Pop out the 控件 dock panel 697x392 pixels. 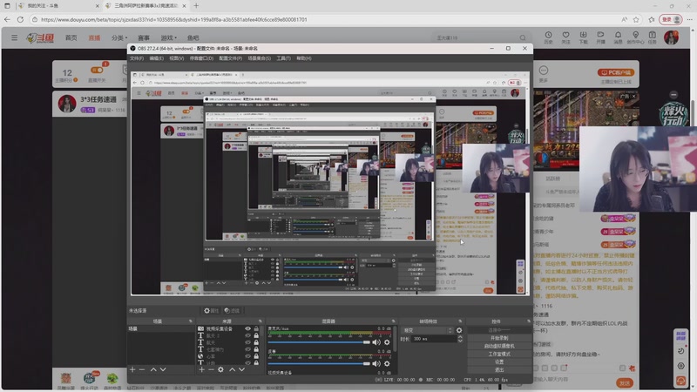tap(529, 321)
